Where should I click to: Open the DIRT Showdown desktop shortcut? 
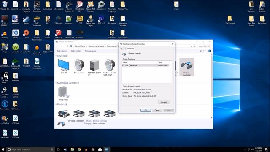(37, 21)
